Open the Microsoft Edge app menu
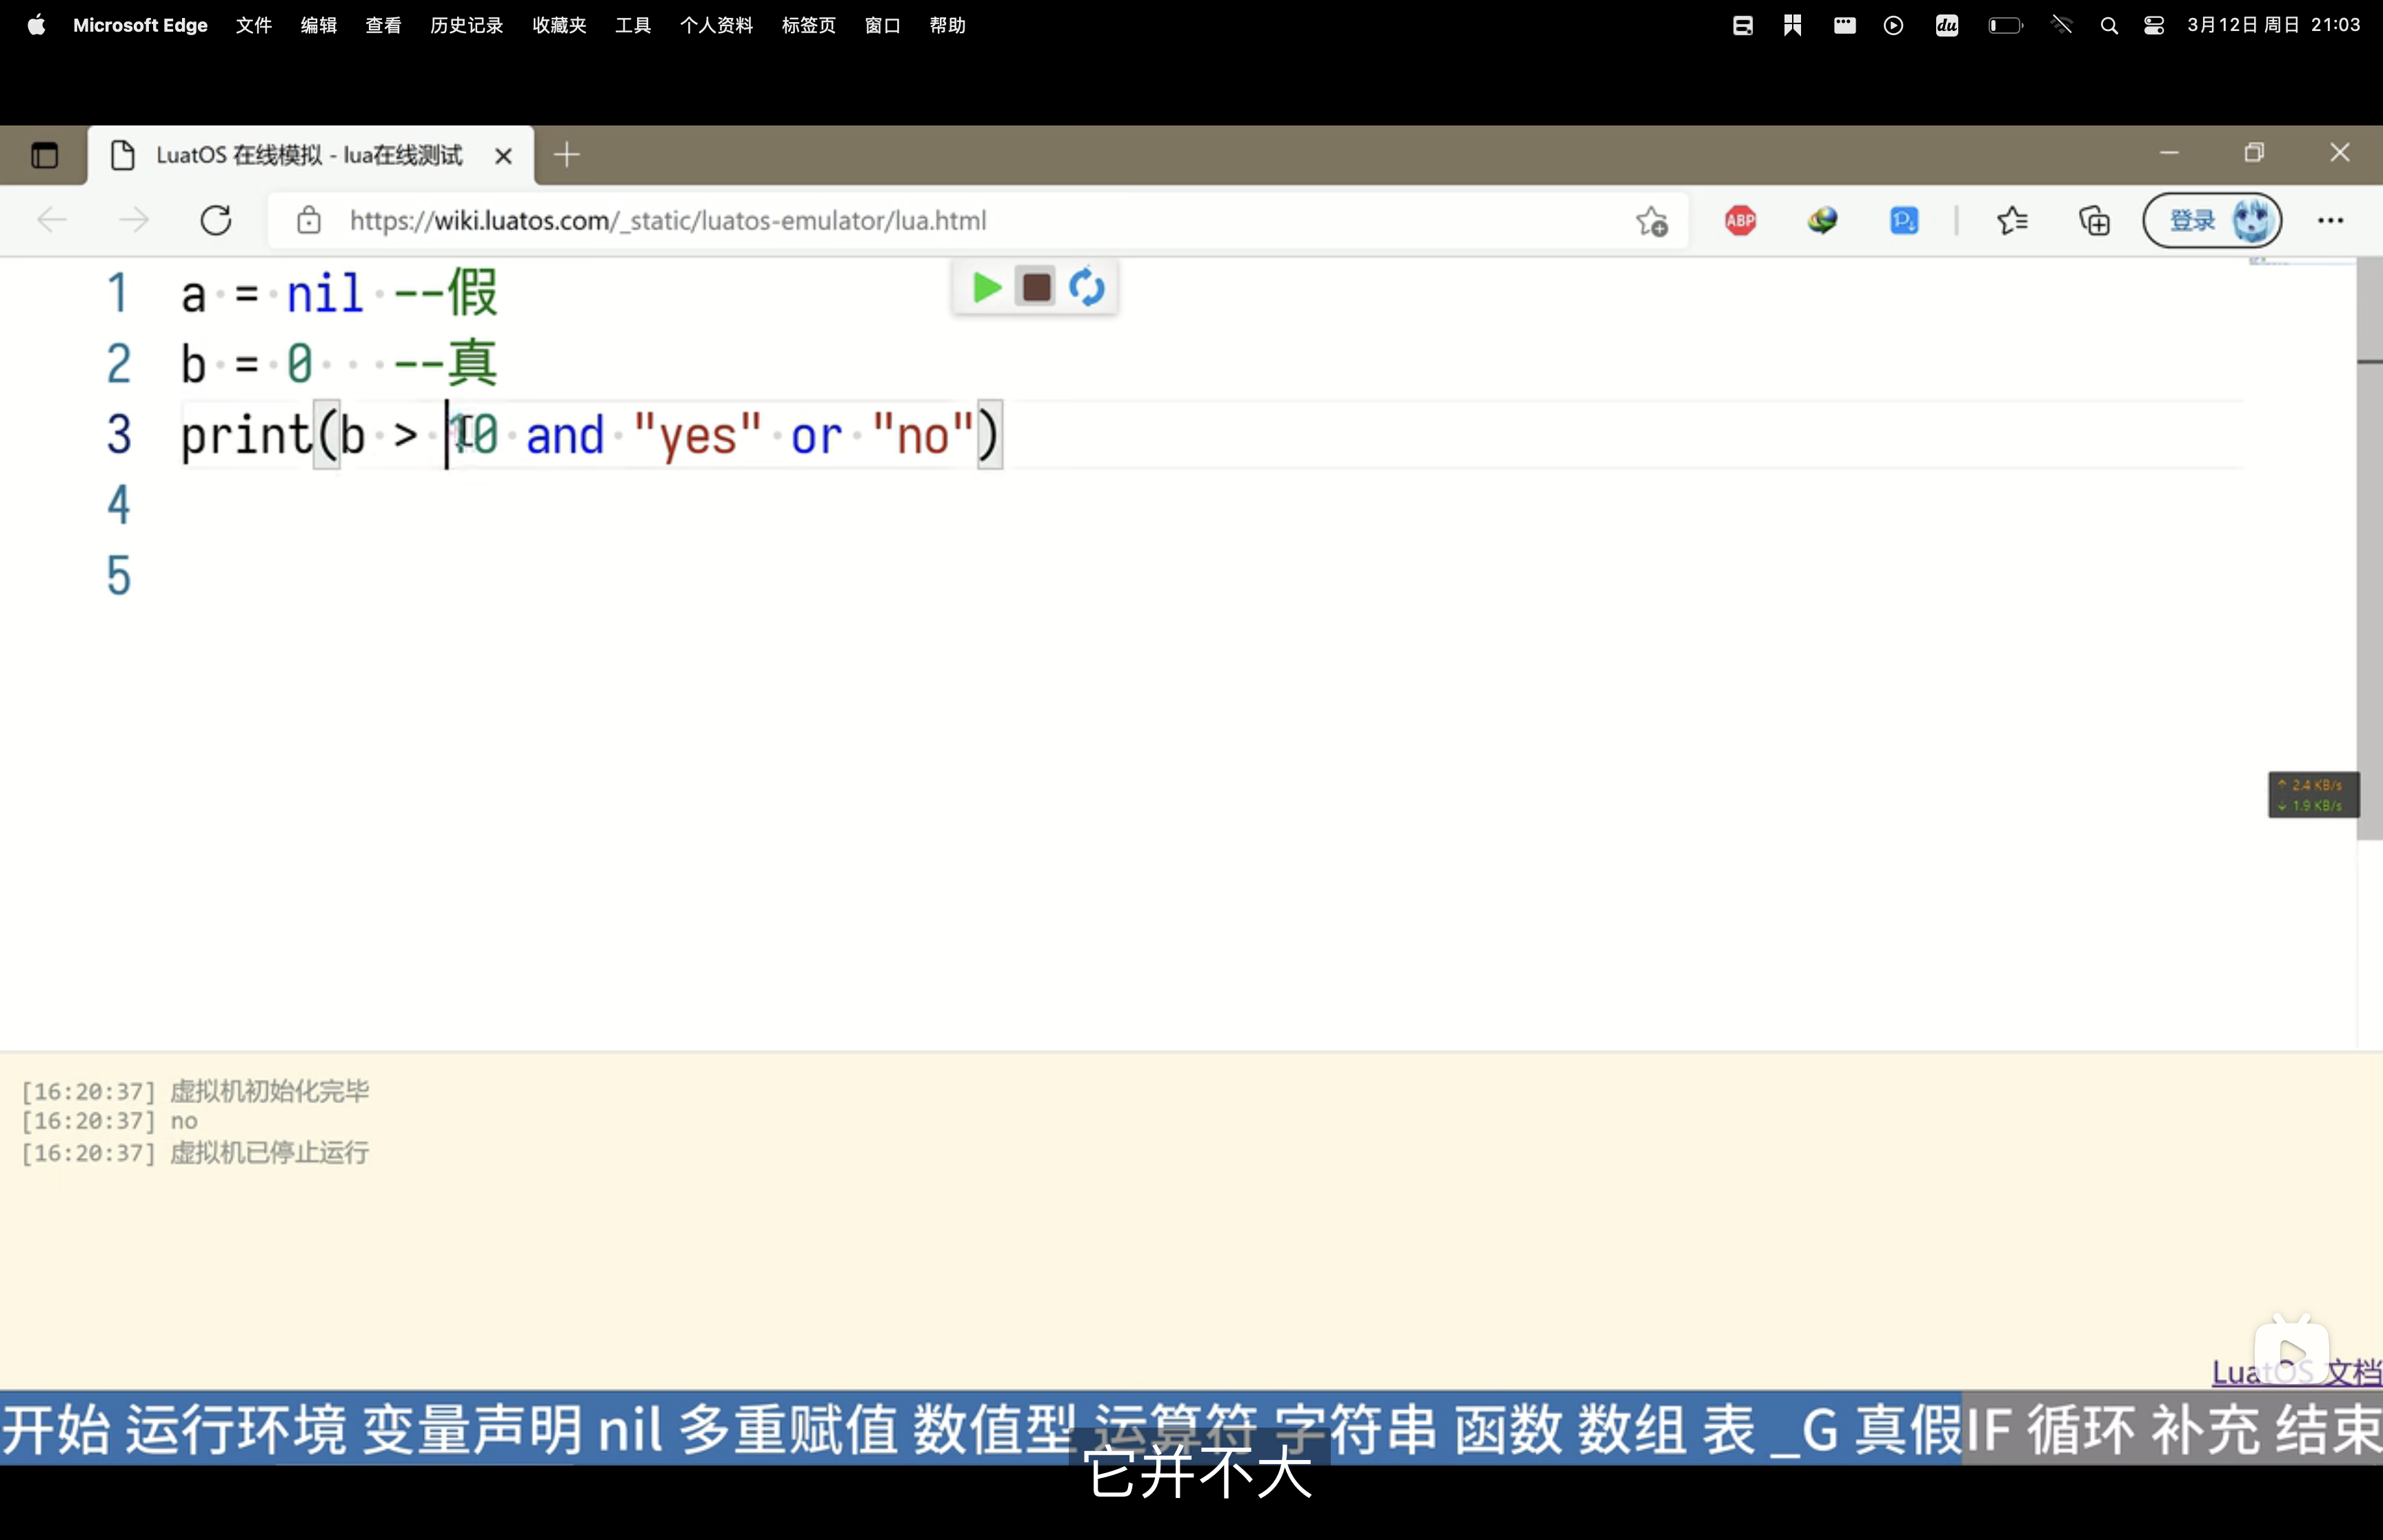Viewport: 2383px width, 1540px height. pyautogui.click(x=140, y=25)
